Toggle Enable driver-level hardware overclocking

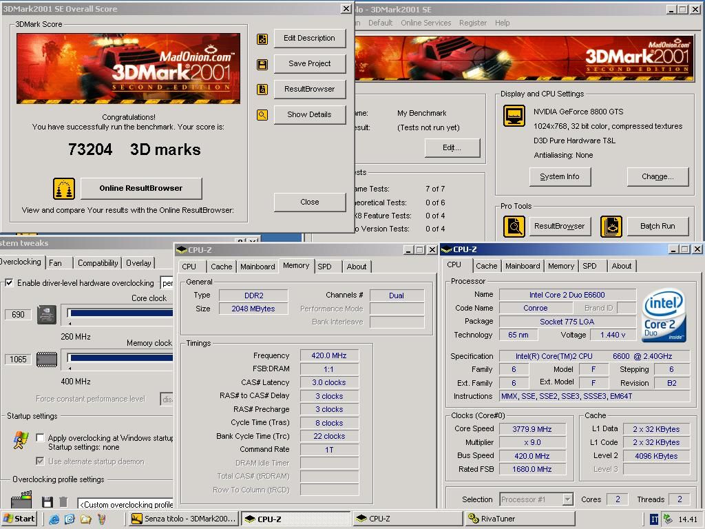[9, 283]
